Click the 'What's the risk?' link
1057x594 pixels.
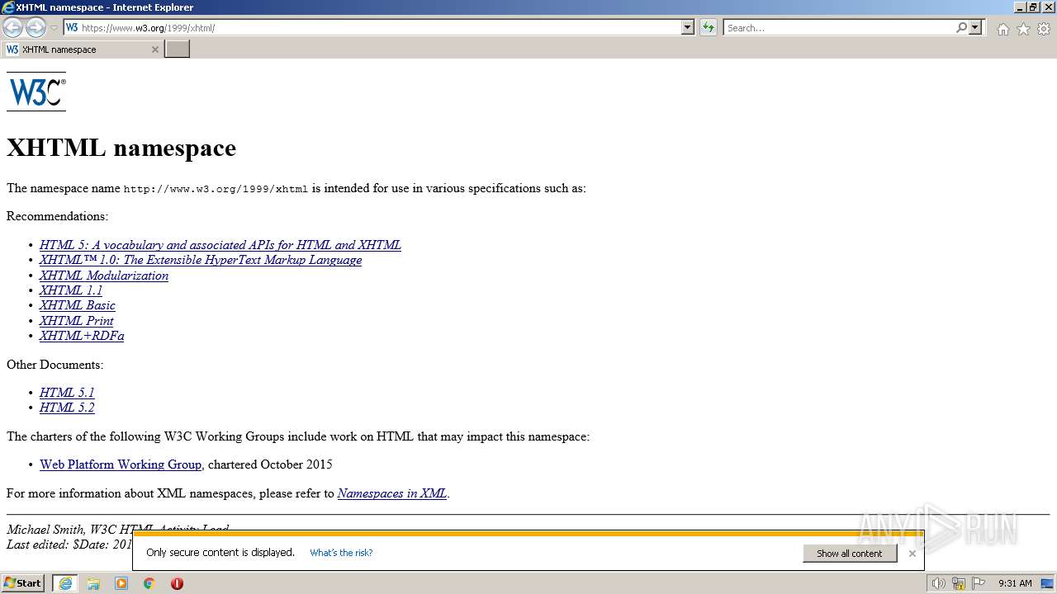point(341,553)
